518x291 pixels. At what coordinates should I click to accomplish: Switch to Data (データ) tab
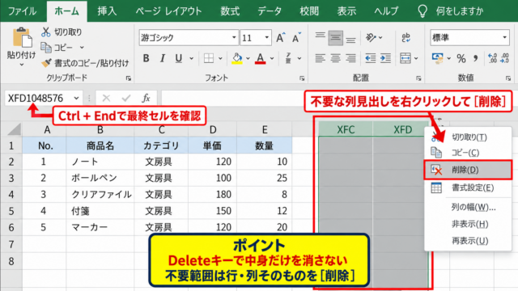tap(270, 11)
